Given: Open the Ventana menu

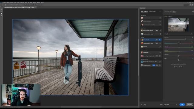Looking at the screenshot, I should click(38, 3).
